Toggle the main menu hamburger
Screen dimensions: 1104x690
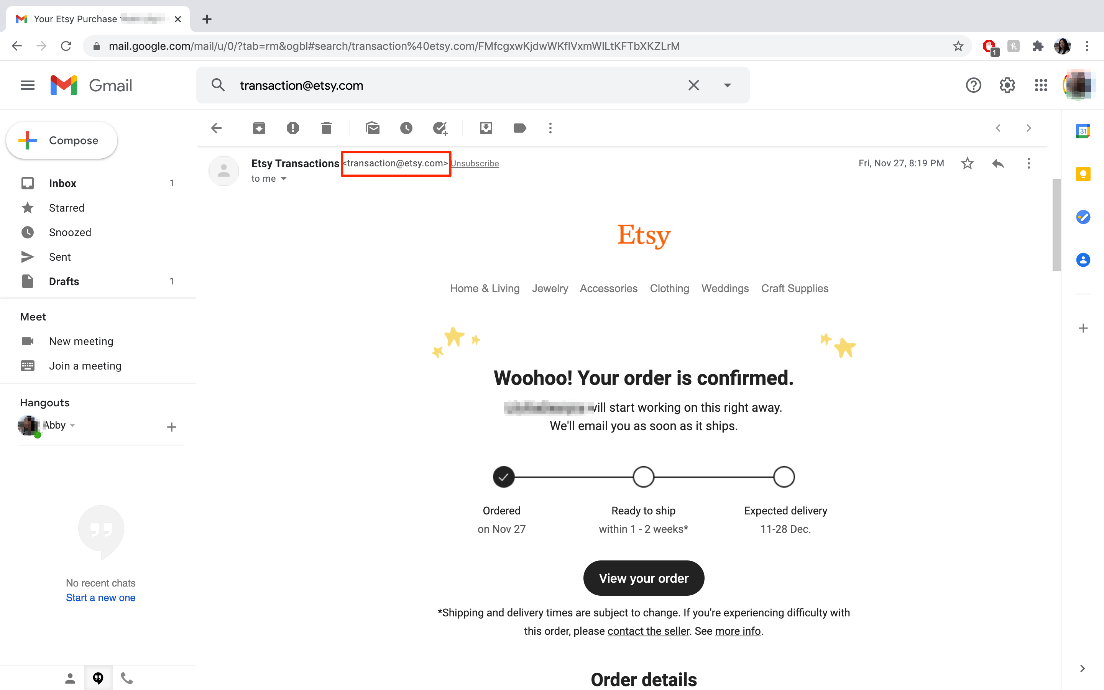click(x=27, y=85)
